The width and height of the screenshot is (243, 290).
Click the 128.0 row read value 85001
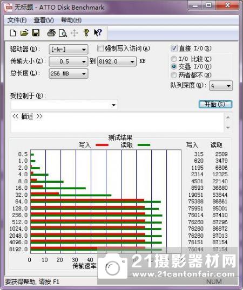[220, 209]
